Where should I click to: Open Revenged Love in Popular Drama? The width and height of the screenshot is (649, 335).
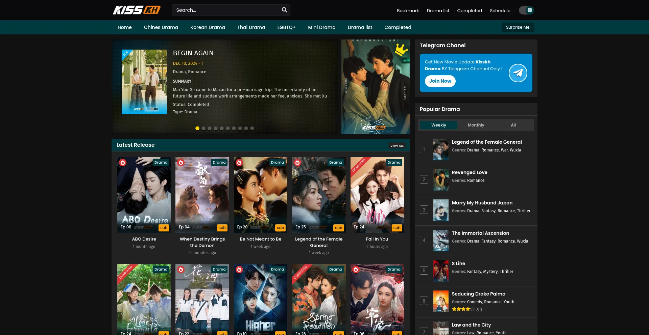tap(470, 172)
